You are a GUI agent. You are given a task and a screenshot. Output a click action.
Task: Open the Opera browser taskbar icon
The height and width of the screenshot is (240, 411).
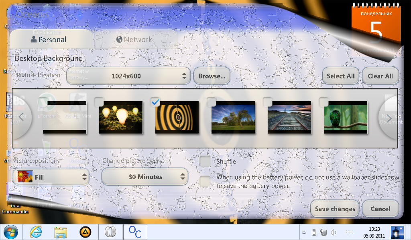[x=110, y=232]
